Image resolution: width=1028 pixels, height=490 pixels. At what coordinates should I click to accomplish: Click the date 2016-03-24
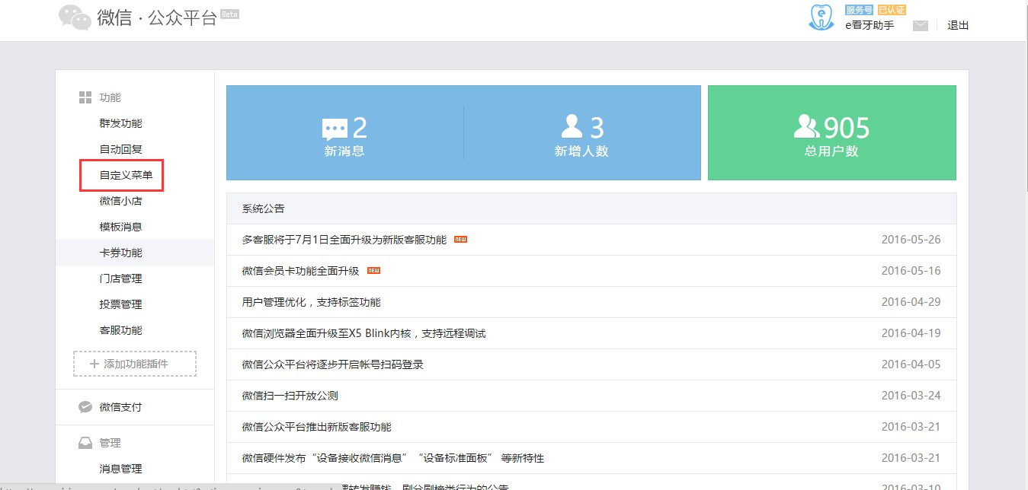(x=911, y=396)
